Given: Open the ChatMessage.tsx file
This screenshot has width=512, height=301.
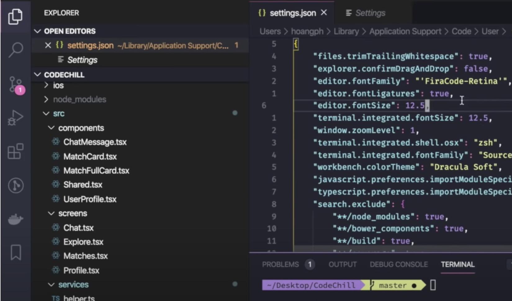Looking at the screenshot, I should pyautogui.click(x=95, y=142).
